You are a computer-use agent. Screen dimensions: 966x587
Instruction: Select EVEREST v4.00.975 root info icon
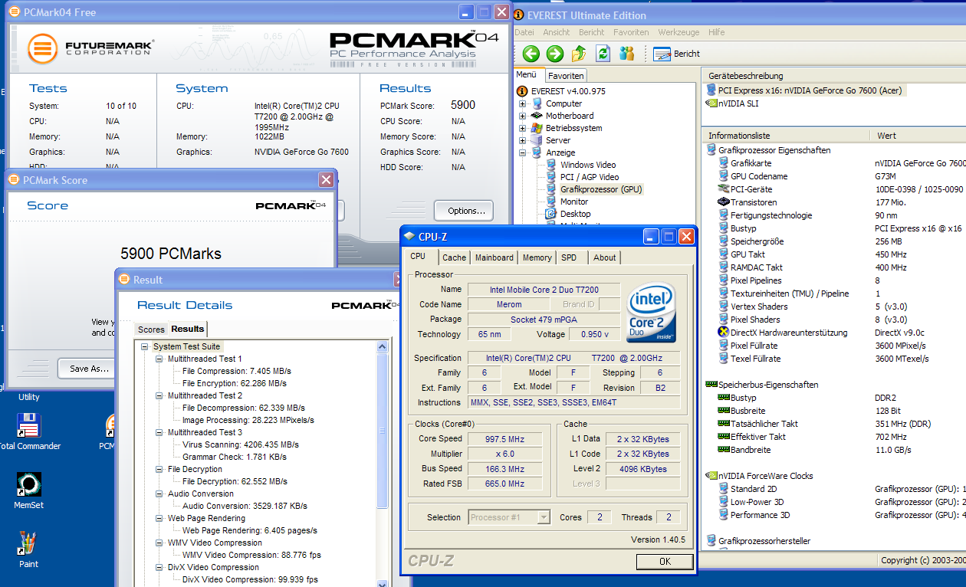[522, 91]
